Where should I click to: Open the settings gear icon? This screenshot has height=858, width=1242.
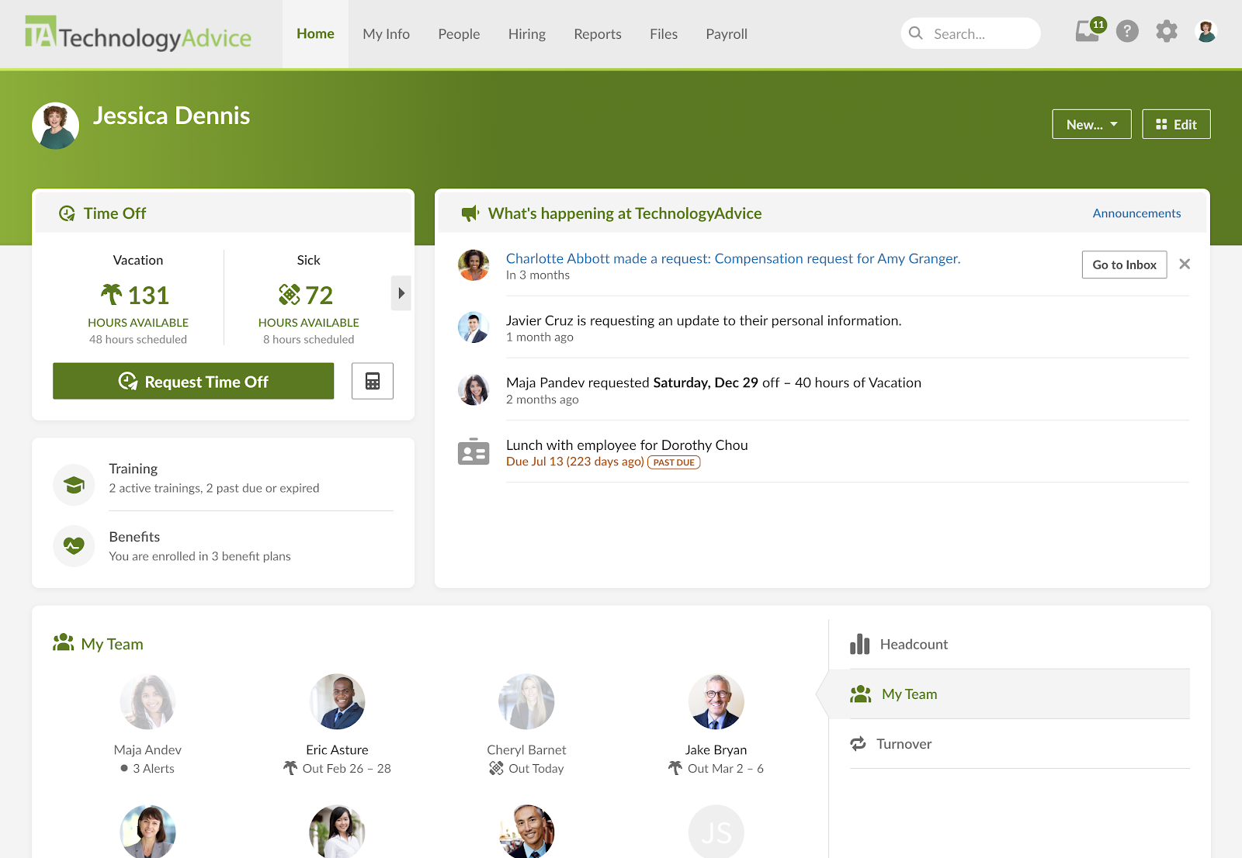click(x=1167, y=32)
